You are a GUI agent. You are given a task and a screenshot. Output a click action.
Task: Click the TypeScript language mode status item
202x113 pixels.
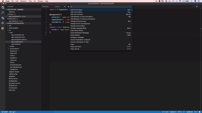coord(189,112)
